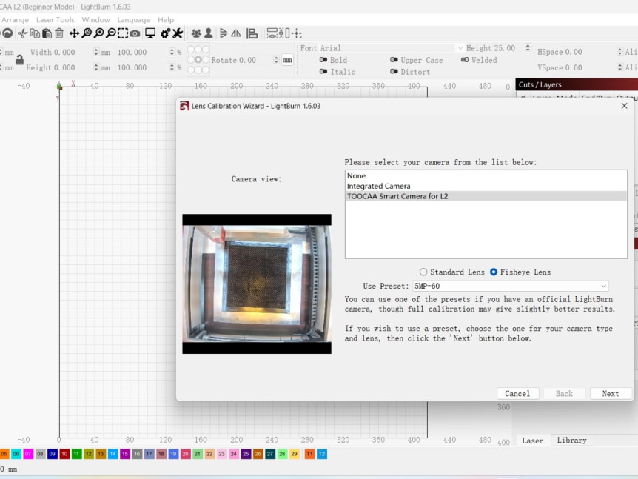Image resolution: width=638 pixels, height=479 pixels.
Task: Switch to the Laser tab
Action: pos(533,441)
